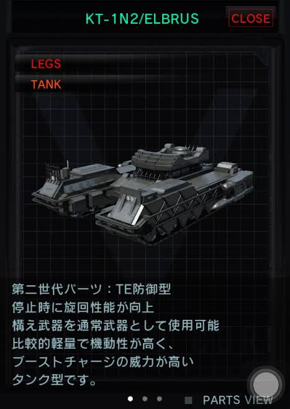The image size is (290, 409).
Task: Tap the line 比較的軽量で機動性が高く
Action: [93, 344]
